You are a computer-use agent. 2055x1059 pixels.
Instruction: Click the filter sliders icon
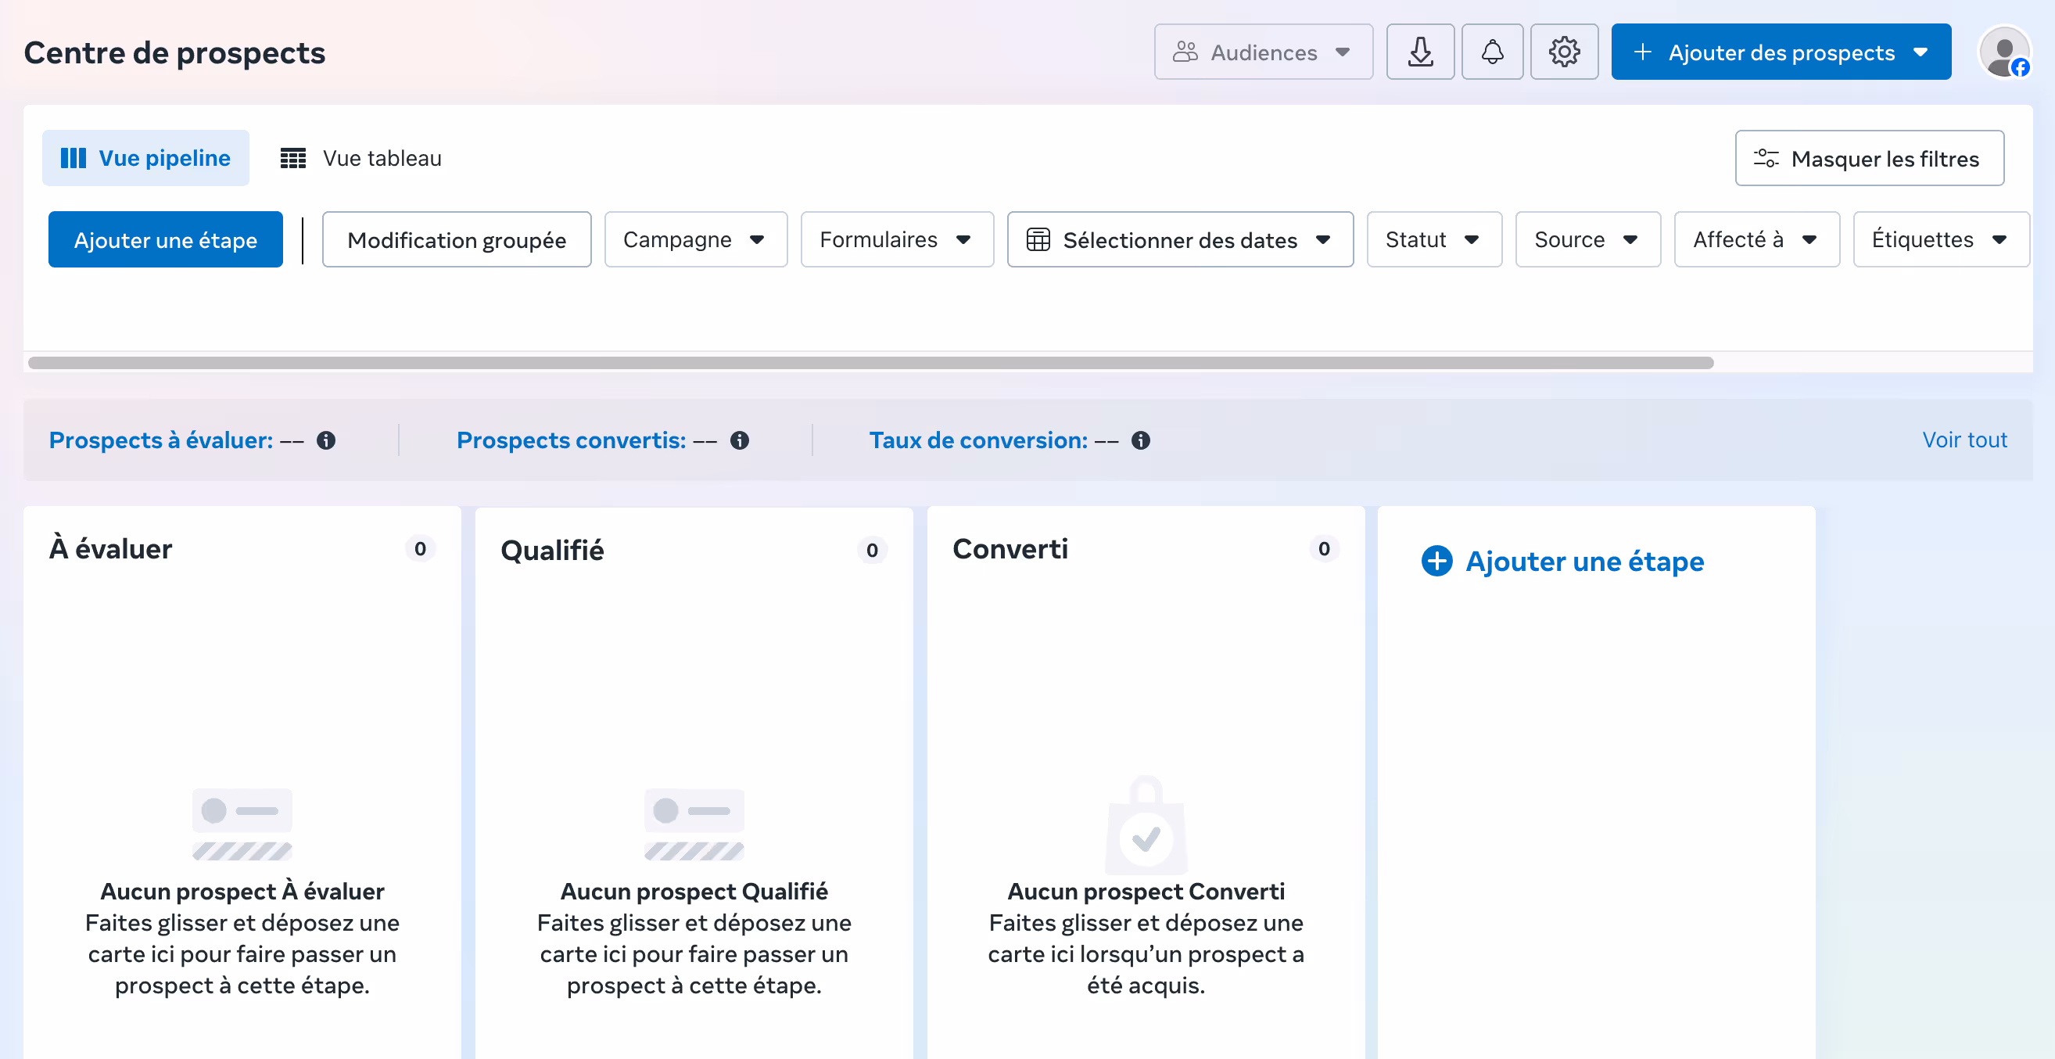[1766, 158]
